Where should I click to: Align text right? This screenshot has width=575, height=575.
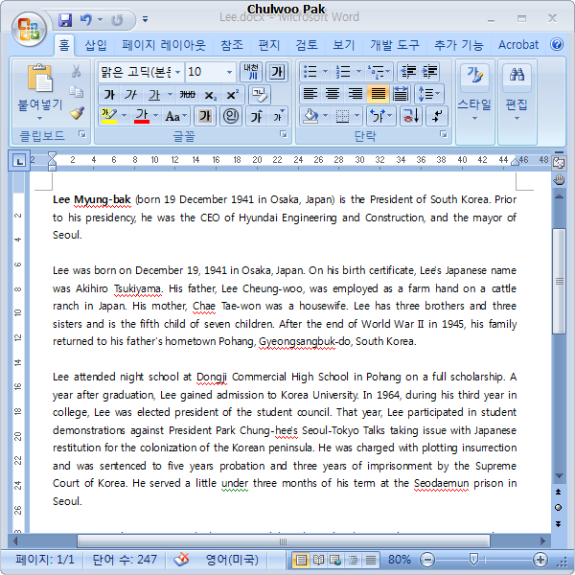click(355, 94)
